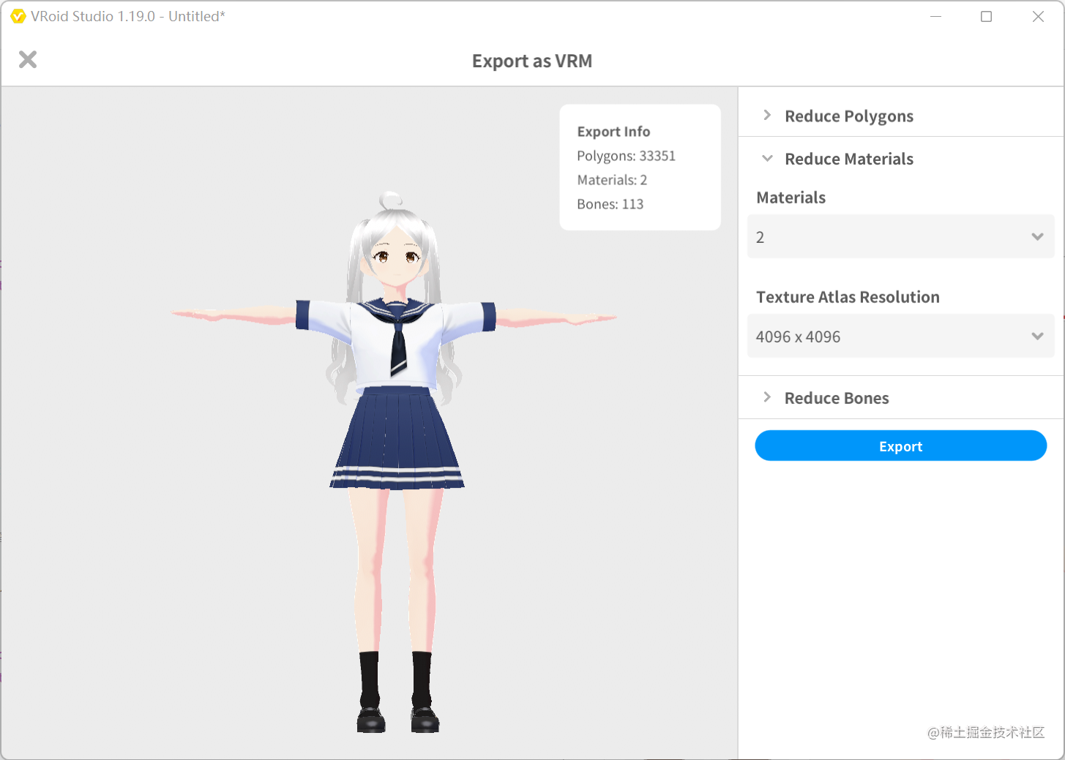Click the Export Info card
The height and width of the screenshot is (760, 1065).
point(639,167)
